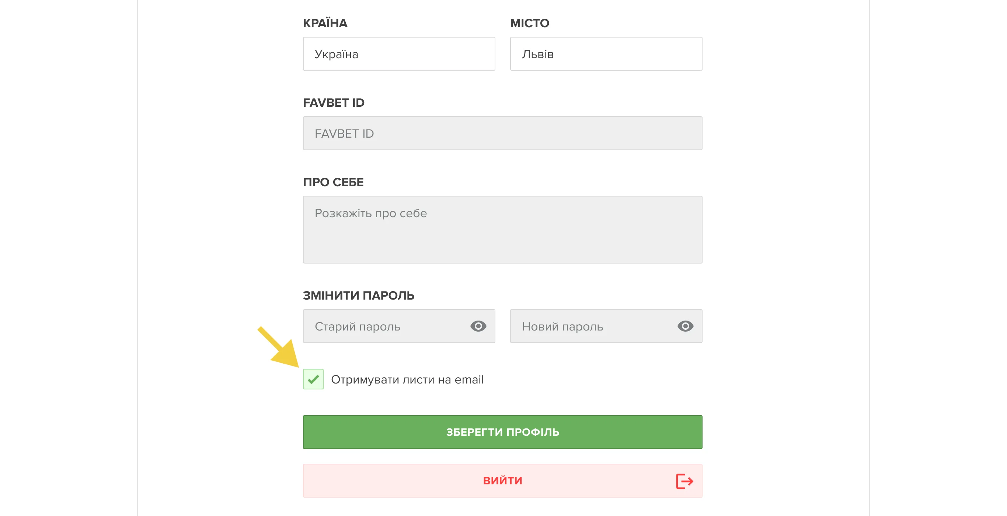Click the 'МІСТО' field label
Viewport: 1007px width, 516px height.
529,24
